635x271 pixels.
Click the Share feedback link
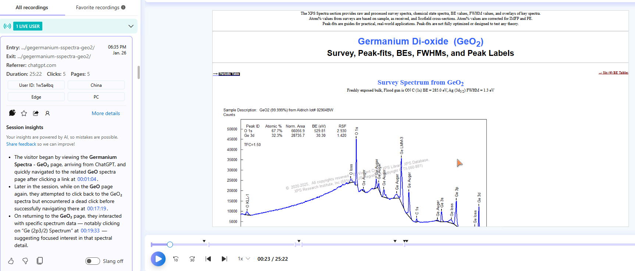click(21, 144)
